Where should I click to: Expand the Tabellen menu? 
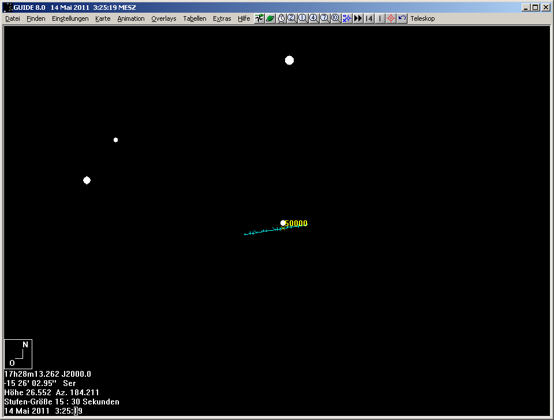pyautogui.click(x=194, y=18)
